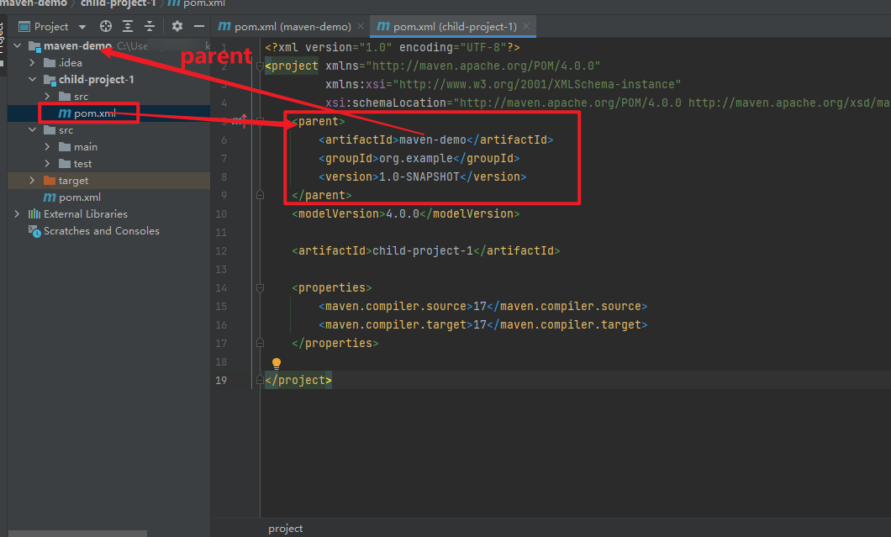Click the maven.compiler.target line
Screen dimensions: 891x537
pyautogui.click(x=483, y=324)
